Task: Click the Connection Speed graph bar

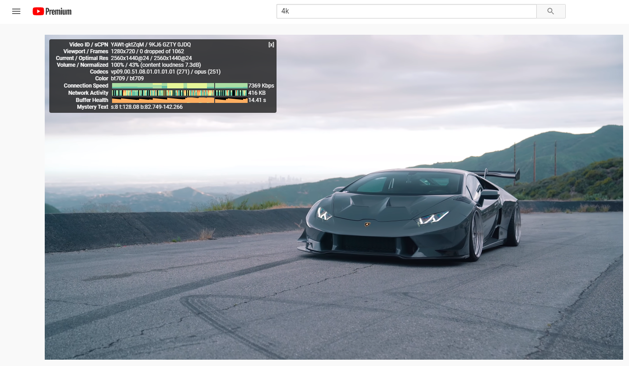Action: (x=179, y=86)
